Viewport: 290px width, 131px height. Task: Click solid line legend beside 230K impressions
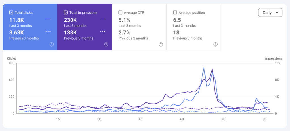click(103, 19)
